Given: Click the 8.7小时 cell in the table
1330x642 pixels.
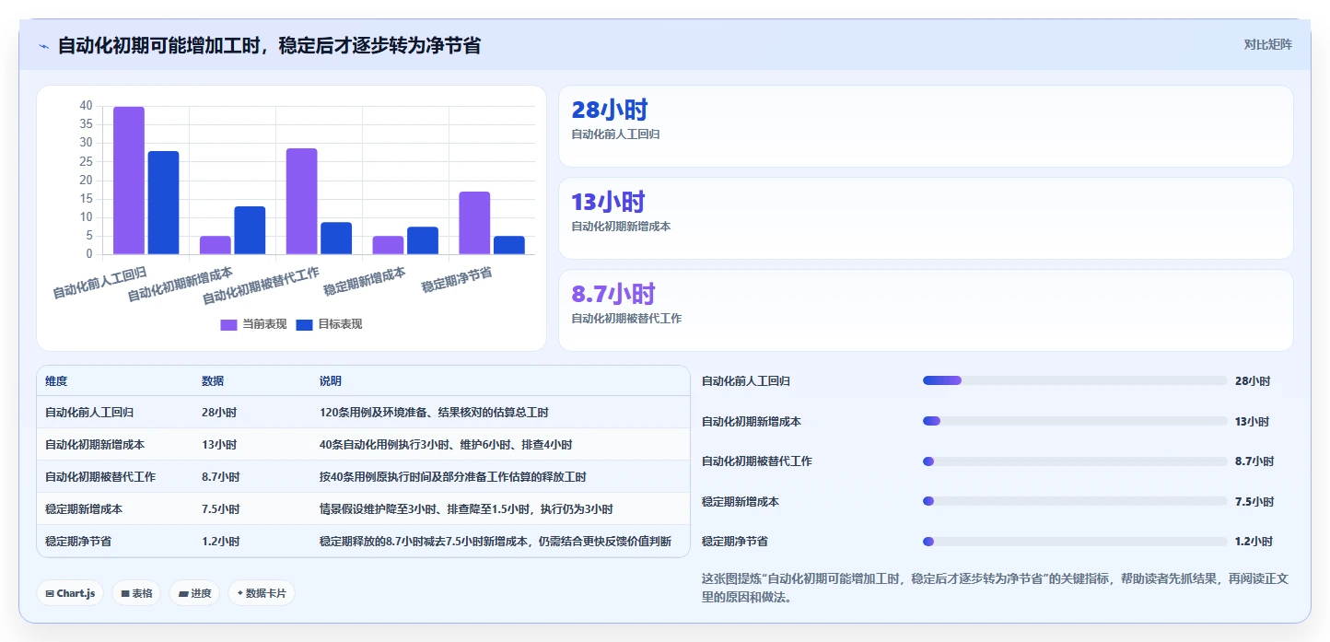Looking at the screenshot, I should (221, 477).
